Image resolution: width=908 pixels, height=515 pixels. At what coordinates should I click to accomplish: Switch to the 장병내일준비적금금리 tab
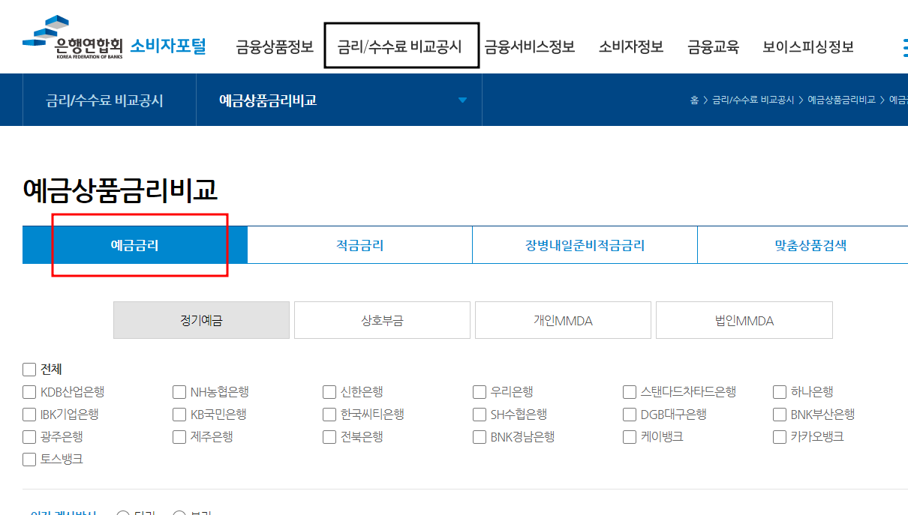(585, 244)
